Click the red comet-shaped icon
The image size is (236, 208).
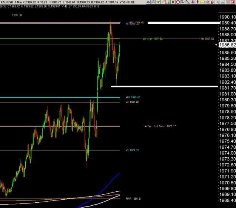tap(212, 2)
